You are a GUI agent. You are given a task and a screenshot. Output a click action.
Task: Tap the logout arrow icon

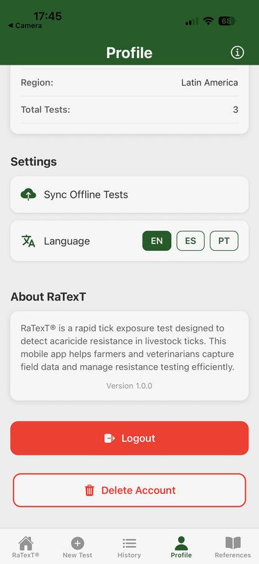[x=110, y=438]
